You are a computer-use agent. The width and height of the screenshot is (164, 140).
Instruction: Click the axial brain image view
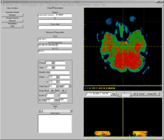point(123,47)
